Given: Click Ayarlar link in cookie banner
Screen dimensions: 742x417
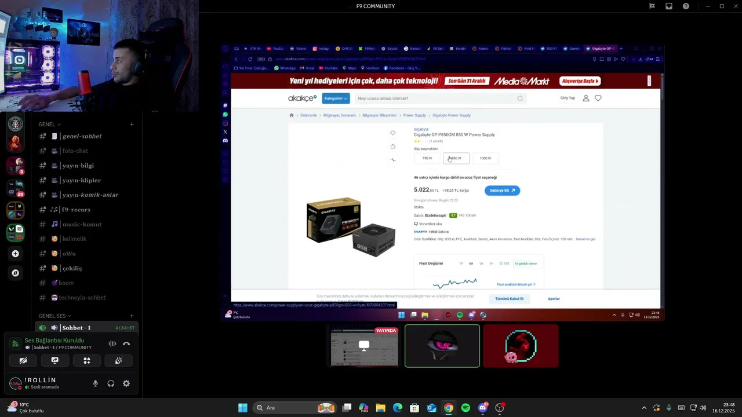Looking at the screenshot, I should (554, 299).
